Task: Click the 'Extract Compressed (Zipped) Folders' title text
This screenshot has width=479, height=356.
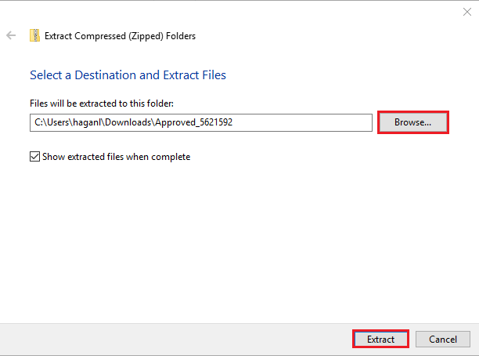Action: [x=120, y=36]
